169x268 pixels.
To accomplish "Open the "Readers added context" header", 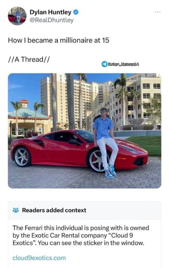I will pos(54,210).
